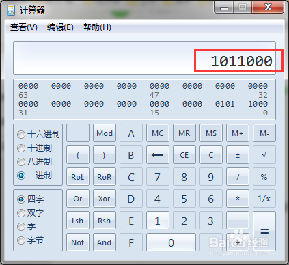
Task: Open the 查看(V) menu
Action: [24, 27]
